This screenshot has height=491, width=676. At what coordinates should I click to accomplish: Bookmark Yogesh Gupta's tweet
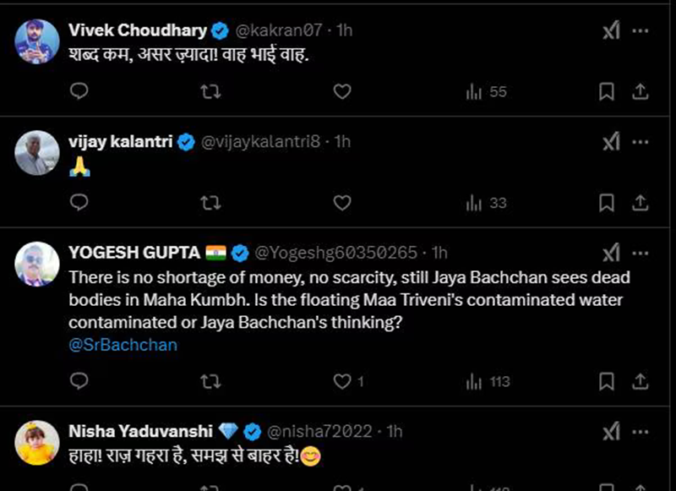(606, 382)
